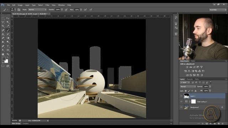
Task: Select the Brush tool in toolbox
Action: [8, 30]
